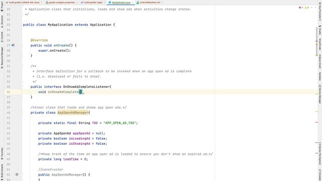Click the red error stripe marker near line 42
Screen dimensions: 322x181
tap(316, 122)
